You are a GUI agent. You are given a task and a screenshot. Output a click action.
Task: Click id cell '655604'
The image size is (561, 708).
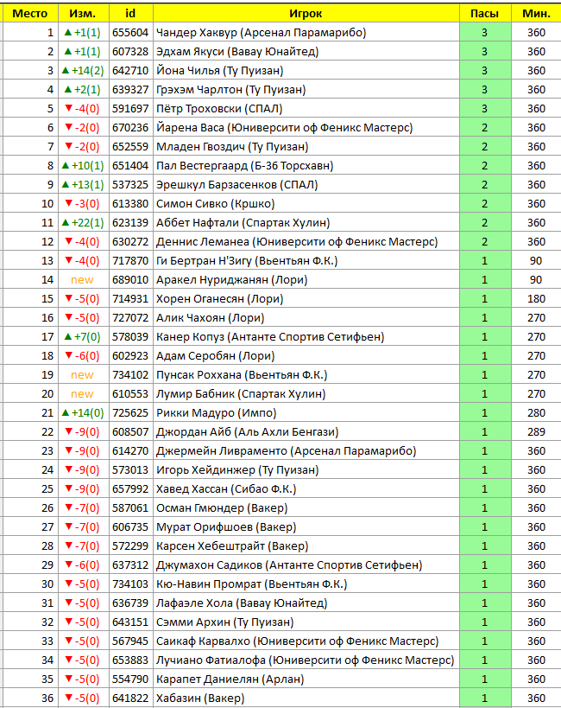pyautogui.click(x=130, y=33)
